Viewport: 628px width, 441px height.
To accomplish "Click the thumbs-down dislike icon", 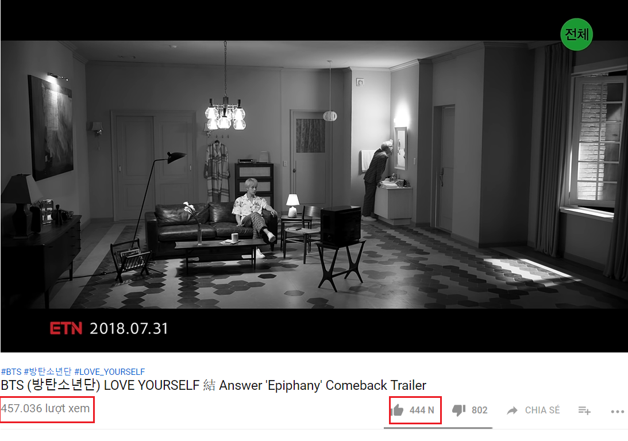I will click(x=459, y=410).
